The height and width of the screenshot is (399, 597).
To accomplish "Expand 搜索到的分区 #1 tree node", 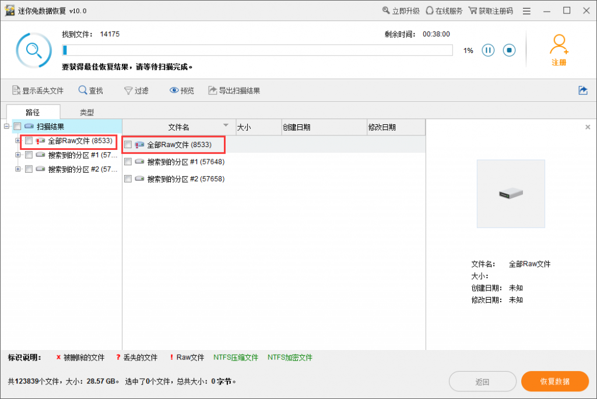I will point(17,155).
